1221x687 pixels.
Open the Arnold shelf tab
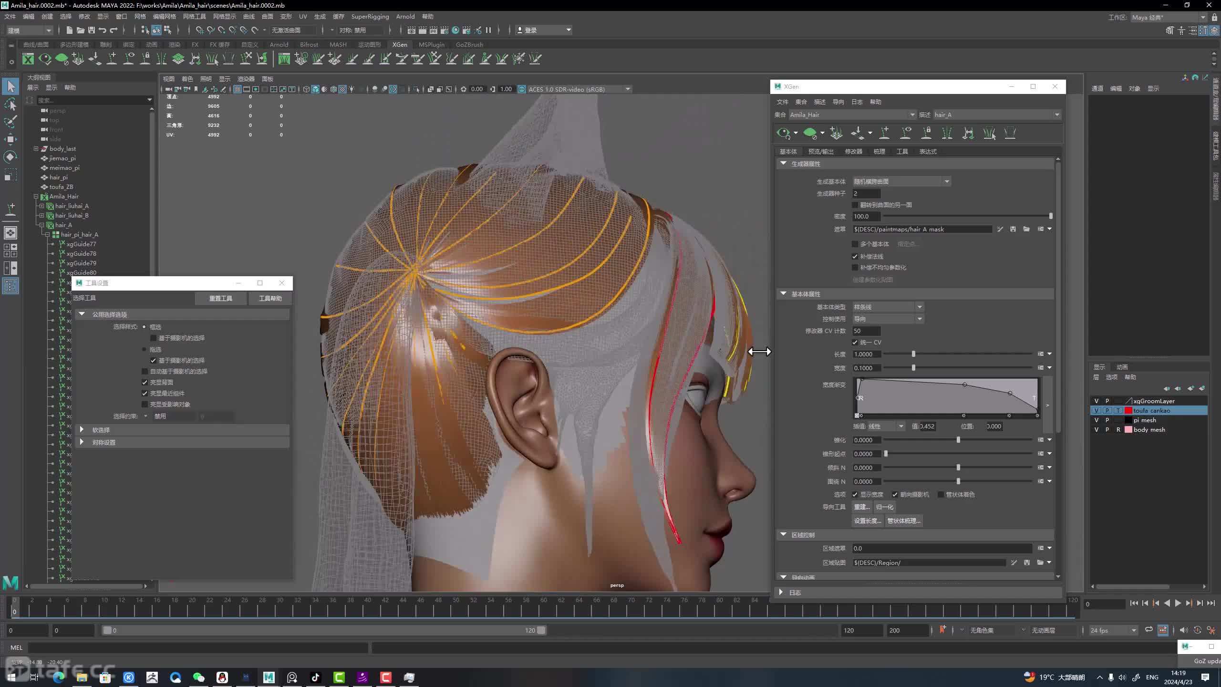coord(279,44)
